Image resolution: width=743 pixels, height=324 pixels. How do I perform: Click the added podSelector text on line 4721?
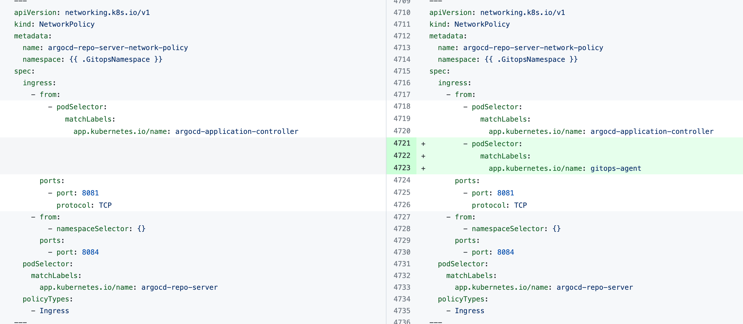point(496,144)
